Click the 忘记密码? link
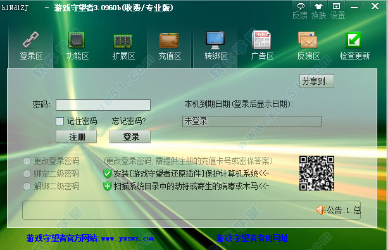 coord(128,121)
